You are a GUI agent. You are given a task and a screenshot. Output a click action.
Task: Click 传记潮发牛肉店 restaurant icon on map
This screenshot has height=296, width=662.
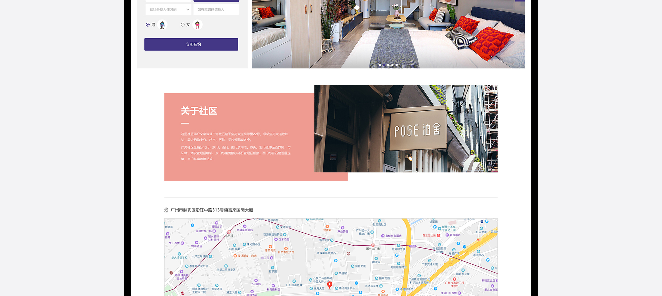click(x=235, y=256)
